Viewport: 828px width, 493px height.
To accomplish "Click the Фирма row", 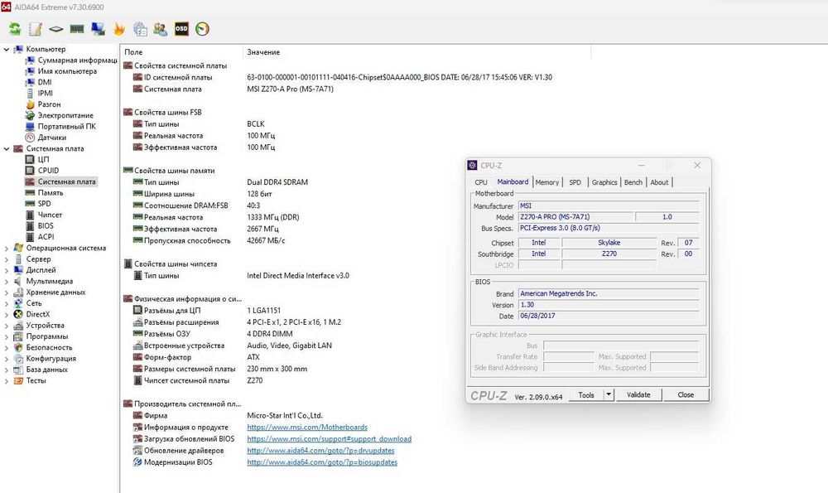I will [228, 416].
